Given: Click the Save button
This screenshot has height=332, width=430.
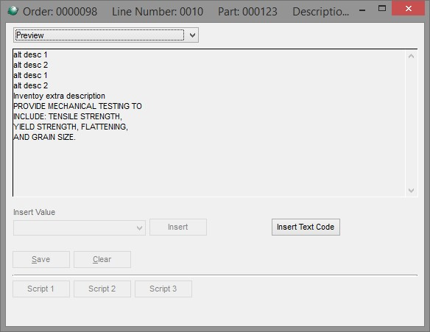Looking at the screenshot, I should (41, 259).
